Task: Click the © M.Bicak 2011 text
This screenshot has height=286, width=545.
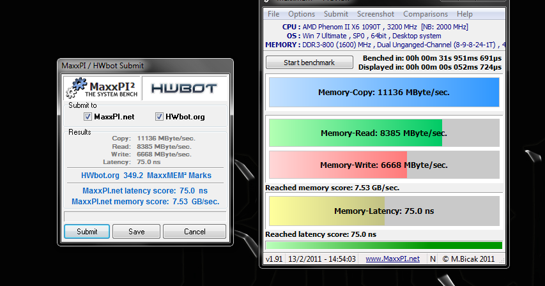Action: point(468,259)
